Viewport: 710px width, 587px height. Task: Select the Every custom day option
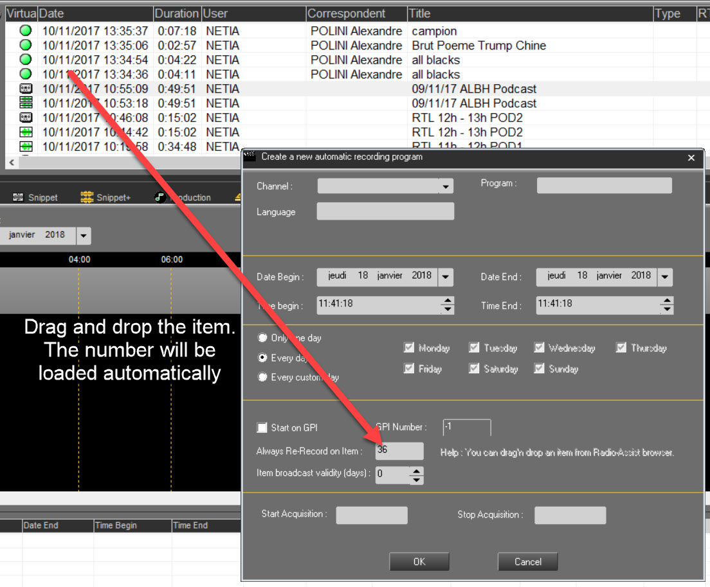262,377
